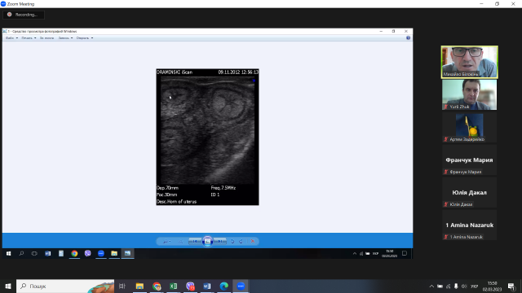The width and height of the screenshot is (522, 293).
Task: Open Viber from the main taskbar
Action: pos(190,286)
